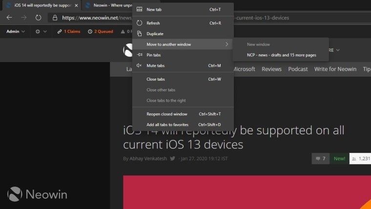The width and height of the screenshot is (371, 209).
Task: Open the comments count button showing 7
Action: coord(320,159)
